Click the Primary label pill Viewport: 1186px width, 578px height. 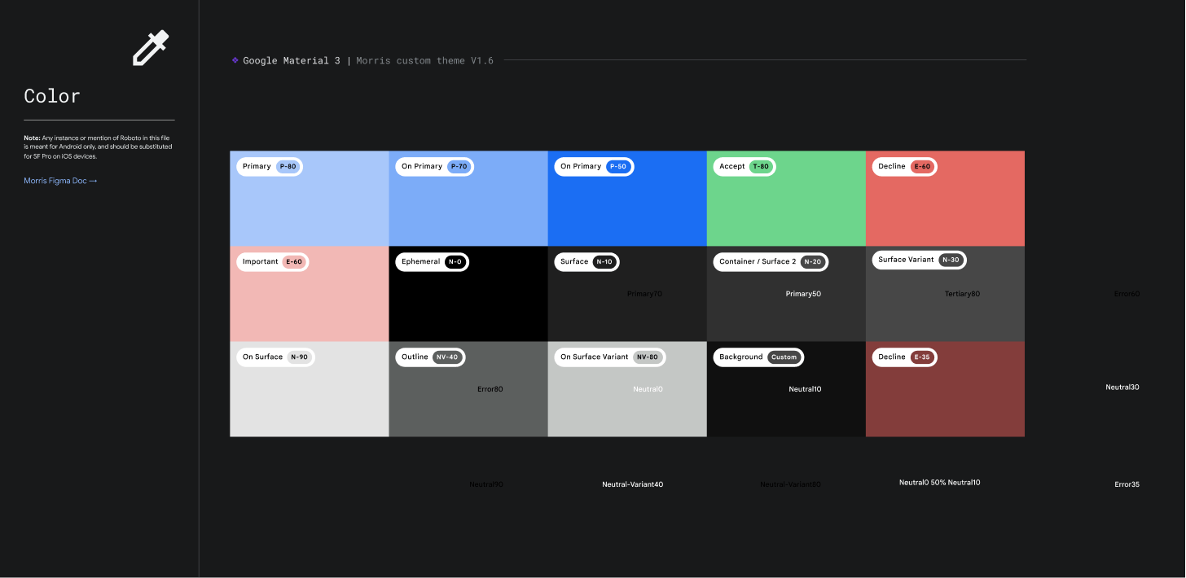(270, 166)
